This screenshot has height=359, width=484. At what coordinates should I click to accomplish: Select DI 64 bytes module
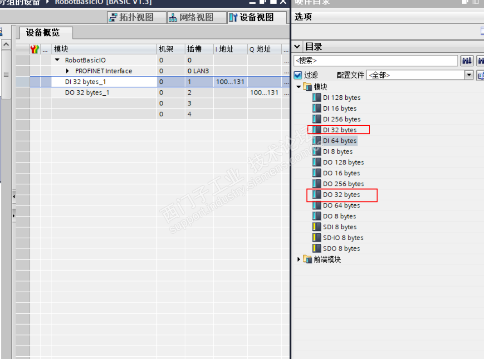(340, 141)
